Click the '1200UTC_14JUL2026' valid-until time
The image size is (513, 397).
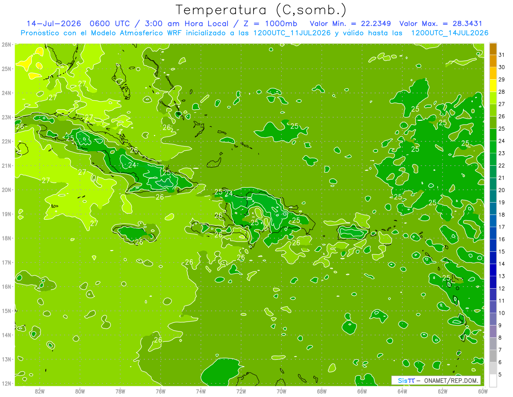click(x=449, y=33)
